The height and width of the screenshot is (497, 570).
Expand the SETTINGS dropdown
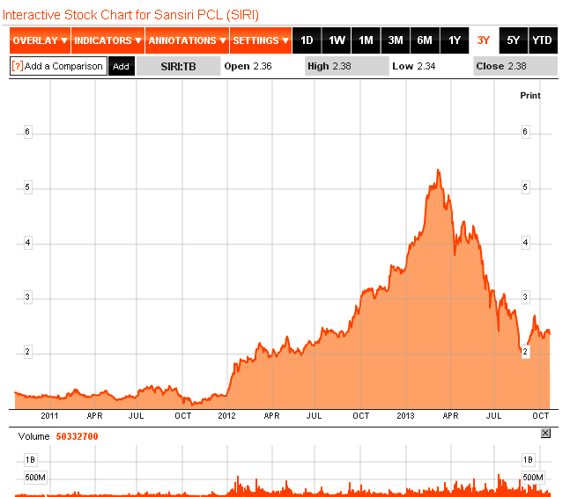(261, 40)
